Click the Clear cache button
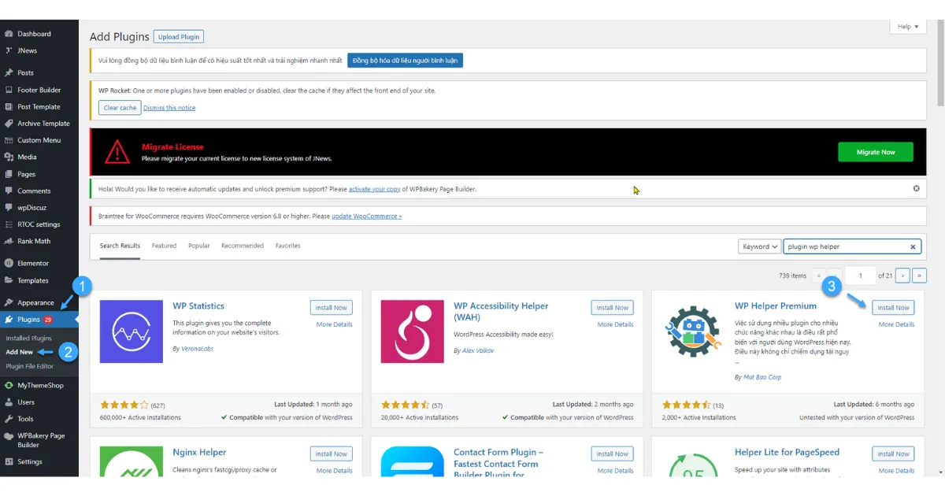Viewport: 945px width, 496px height. tap(120, 108)
